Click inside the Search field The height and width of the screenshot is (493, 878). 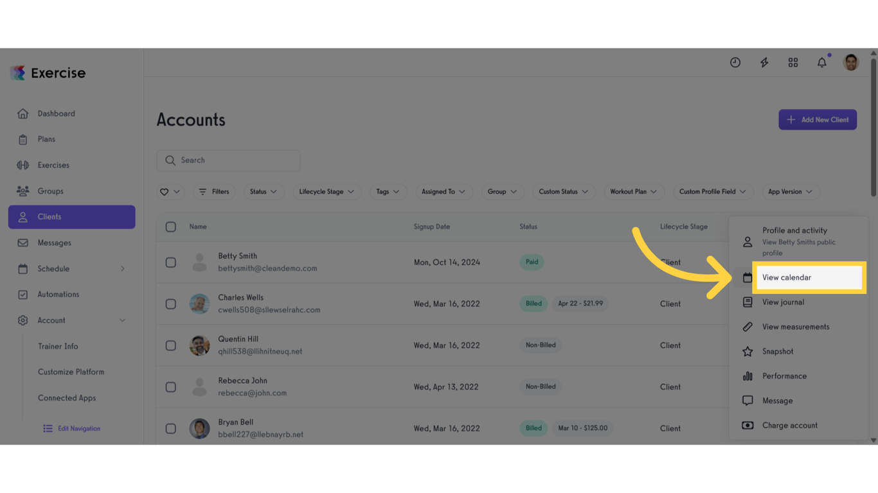pos(228,160)
